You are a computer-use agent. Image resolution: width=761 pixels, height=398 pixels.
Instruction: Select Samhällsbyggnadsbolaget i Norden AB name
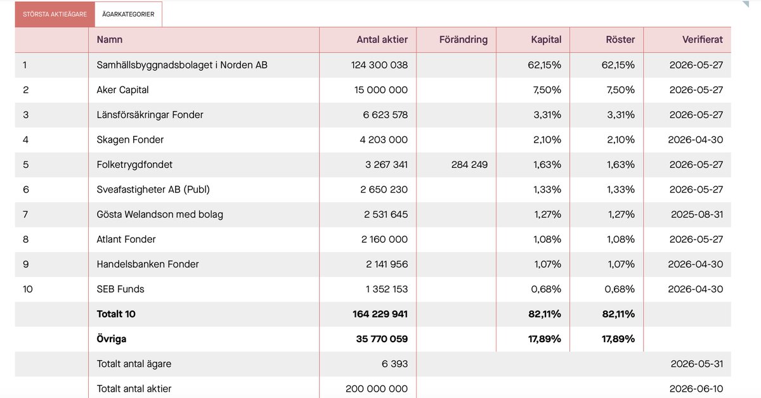[x=182, y=65]
